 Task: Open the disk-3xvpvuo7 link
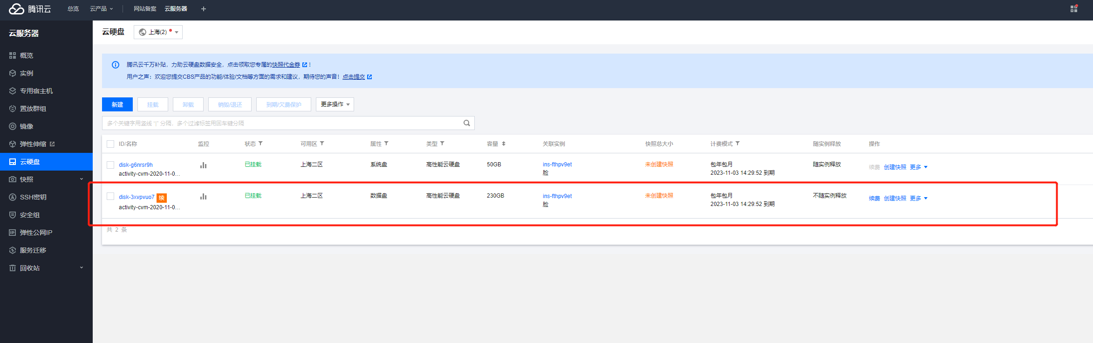coord(137,197)
